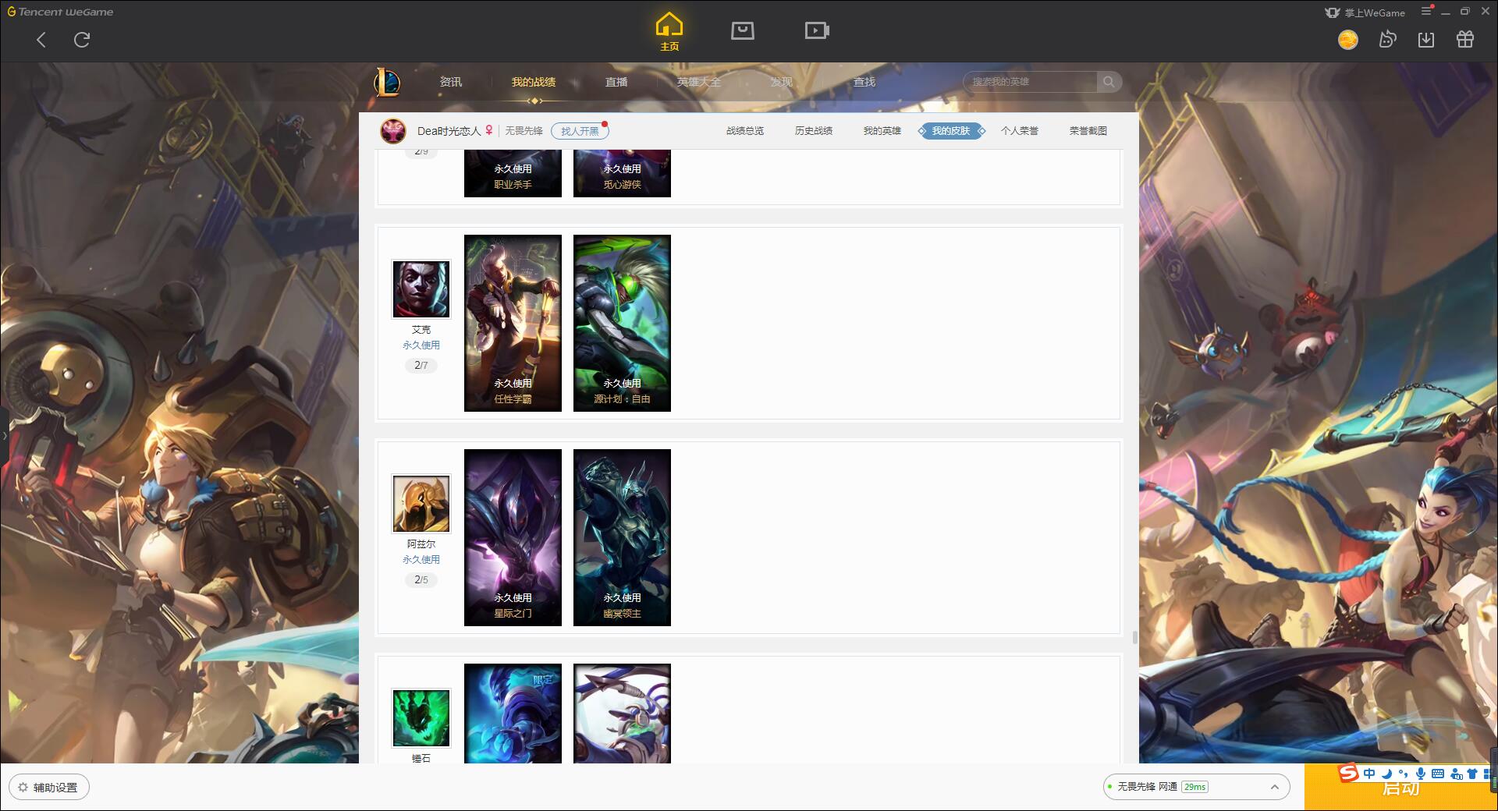Open the hamburger main menu icon

pos(1426,11)
